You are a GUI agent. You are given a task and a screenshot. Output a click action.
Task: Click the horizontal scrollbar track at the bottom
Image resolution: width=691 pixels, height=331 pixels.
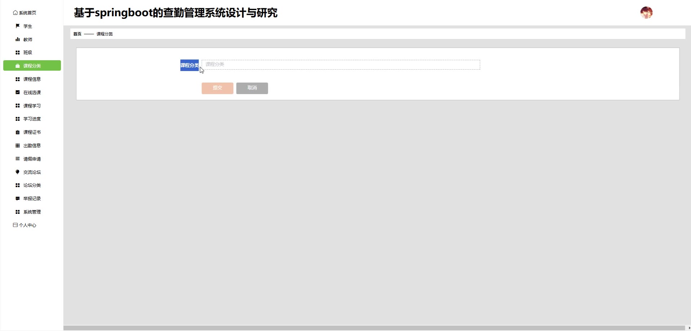pyautogui.click(x=375, y=328)
